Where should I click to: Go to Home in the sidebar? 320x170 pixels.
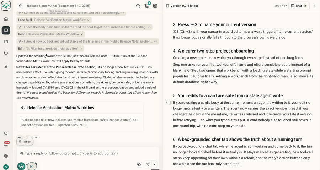click(6, 19)
